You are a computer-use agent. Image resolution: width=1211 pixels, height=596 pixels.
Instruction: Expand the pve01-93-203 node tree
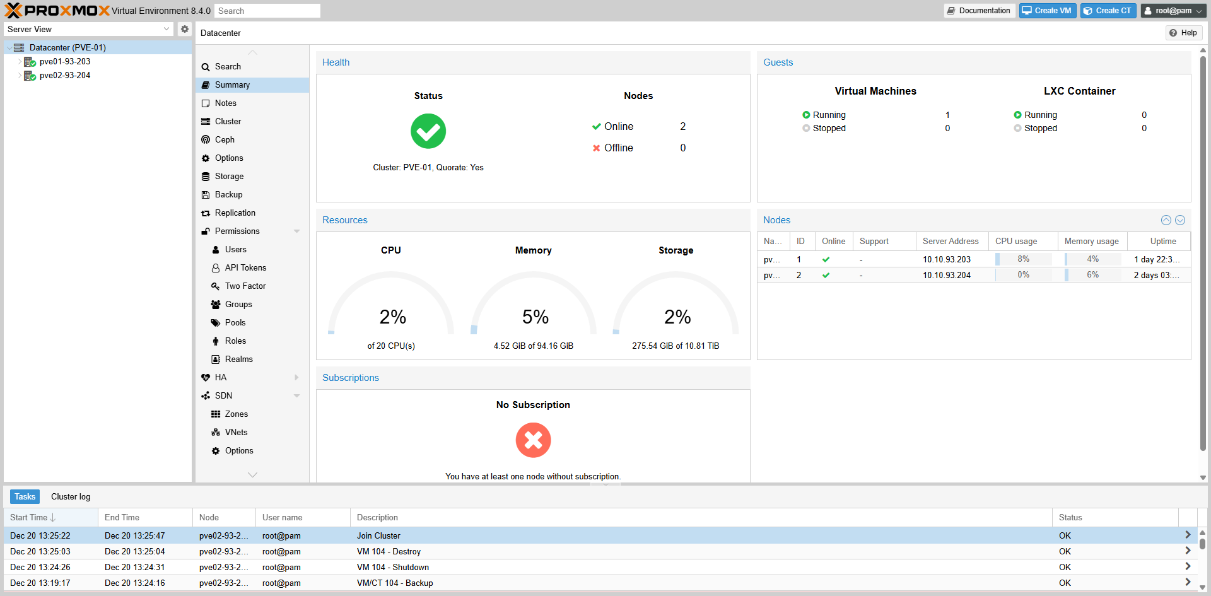20,62
